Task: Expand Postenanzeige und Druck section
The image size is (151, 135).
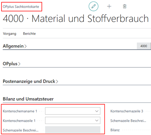Action: (x=30, y=81)
